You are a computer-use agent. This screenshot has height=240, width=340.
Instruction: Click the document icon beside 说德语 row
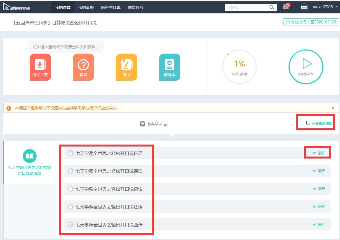tap(71, 189)
